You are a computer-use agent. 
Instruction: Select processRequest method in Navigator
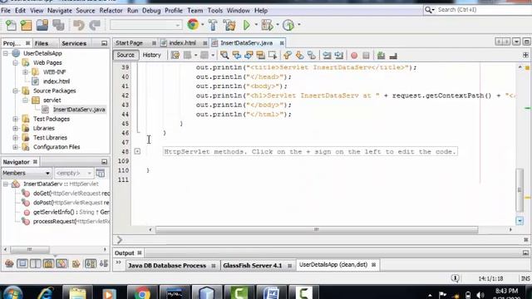tap(71, 222)
